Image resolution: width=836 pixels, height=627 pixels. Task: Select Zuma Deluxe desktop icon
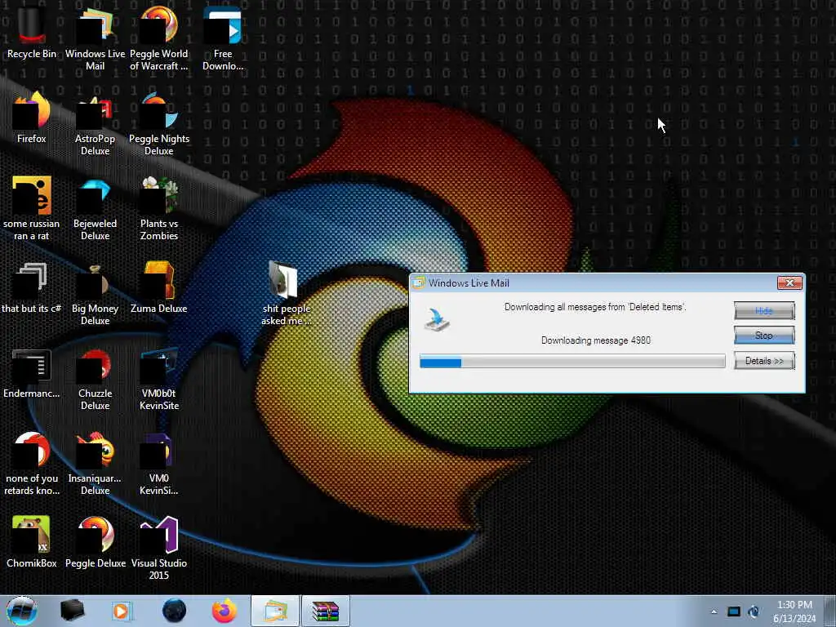click(159, 288)
